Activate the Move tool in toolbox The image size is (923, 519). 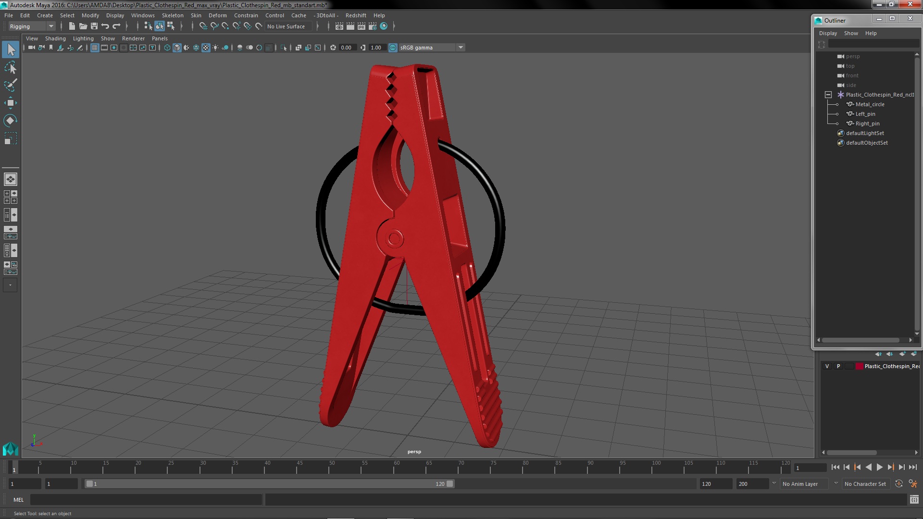pyautogui.click(x=11, y=103)
